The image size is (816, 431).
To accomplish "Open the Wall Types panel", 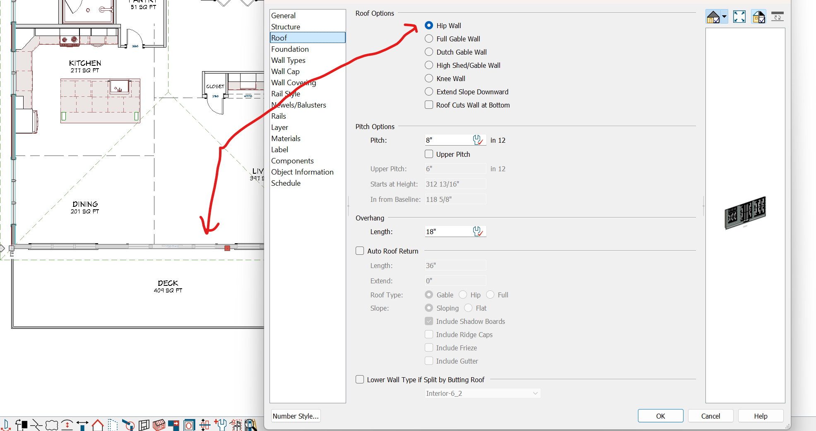I will pyautogui.click(x=288, y=60).
